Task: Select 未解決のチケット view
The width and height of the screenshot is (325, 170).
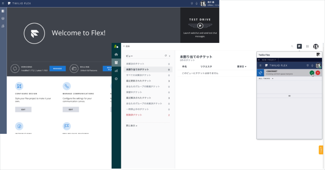Action: 148,64
